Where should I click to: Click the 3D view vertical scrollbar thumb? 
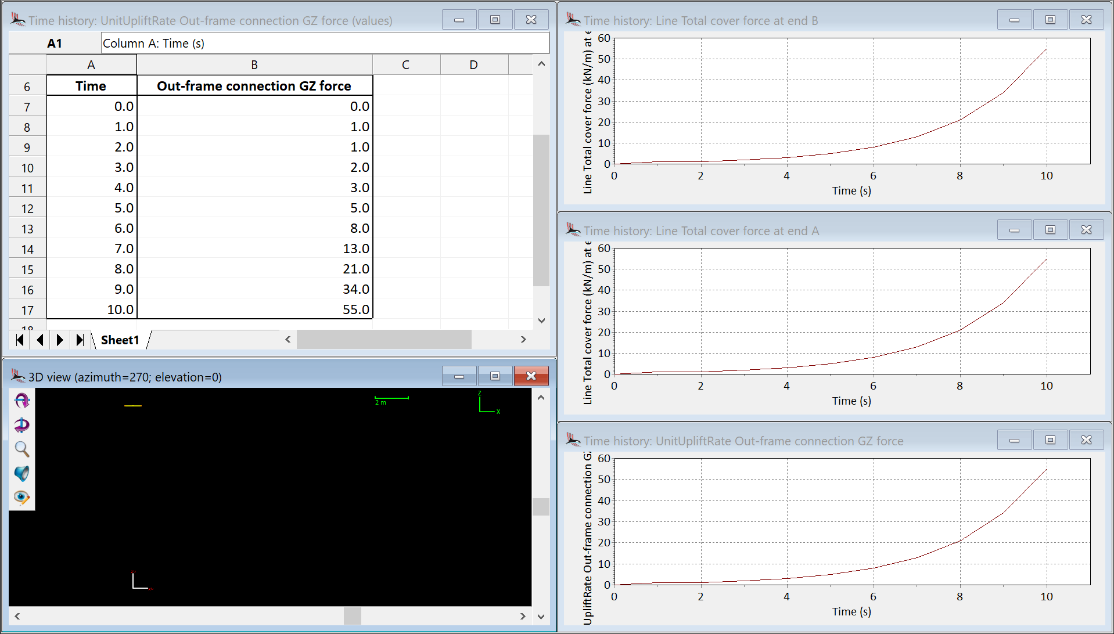coord(541,506)
